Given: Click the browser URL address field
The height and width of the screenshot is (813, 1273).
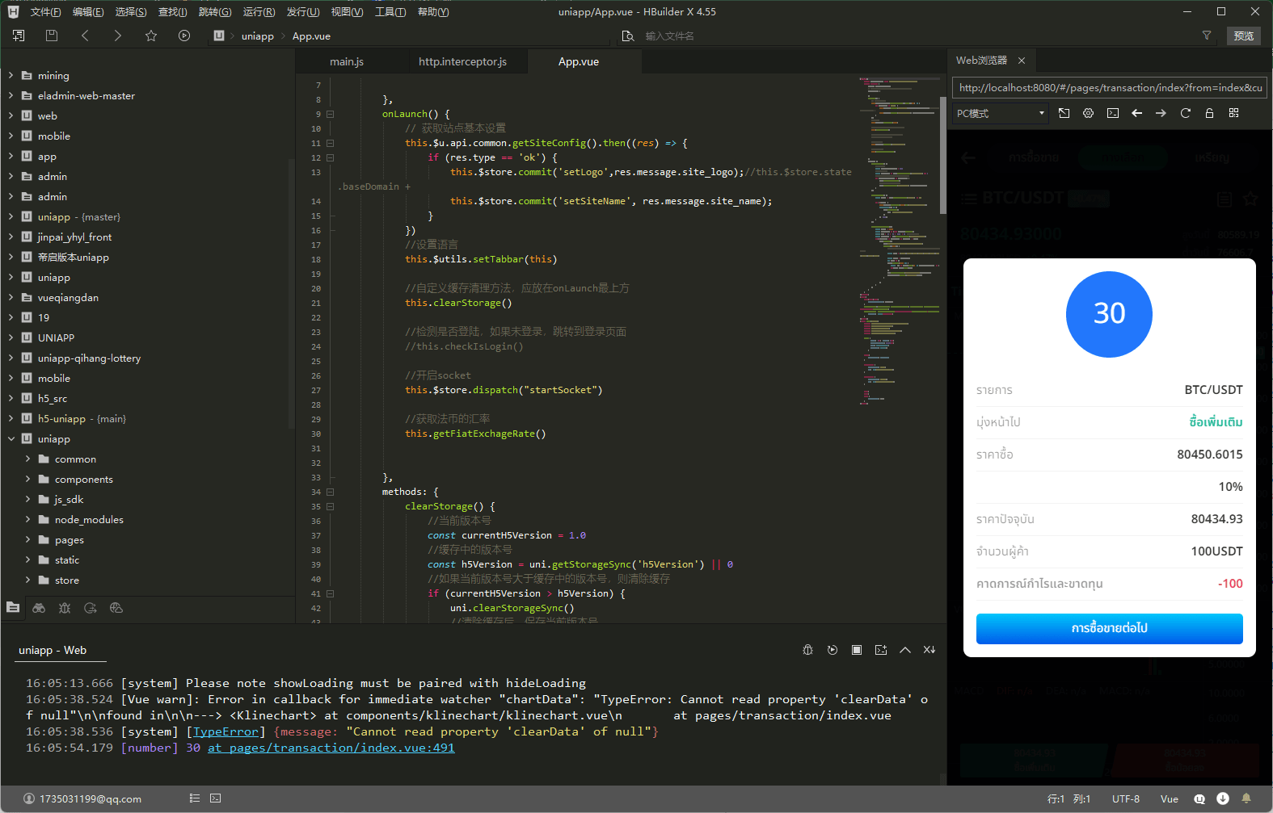Looking at the screenshot, I should (x=1109, y=88).
